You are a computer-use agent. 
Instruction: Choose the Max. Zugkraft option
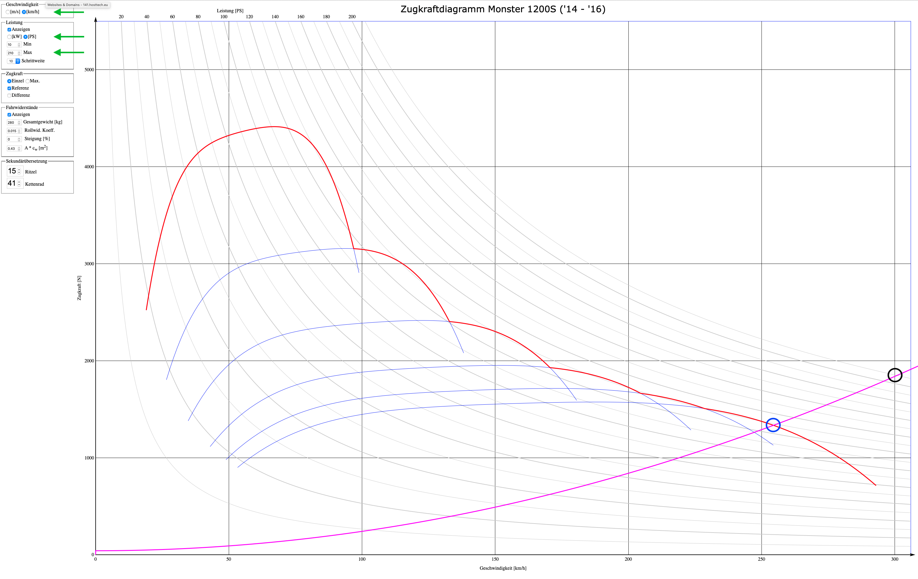pos(28,81)
